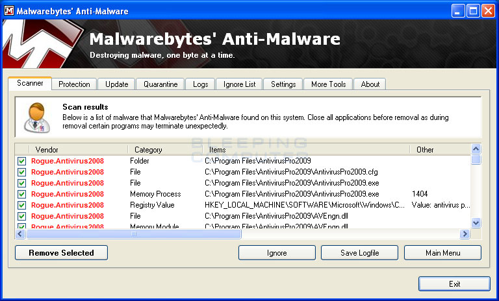Click the horizontal scrollbar thumb
The height and width of the screenshot is (301, 499).
(134, 234)
